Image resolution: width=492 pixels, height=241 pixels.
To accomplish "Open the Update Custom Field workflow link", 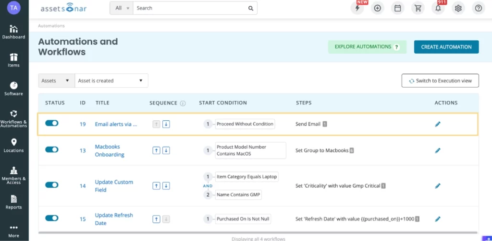I will 114,186.
